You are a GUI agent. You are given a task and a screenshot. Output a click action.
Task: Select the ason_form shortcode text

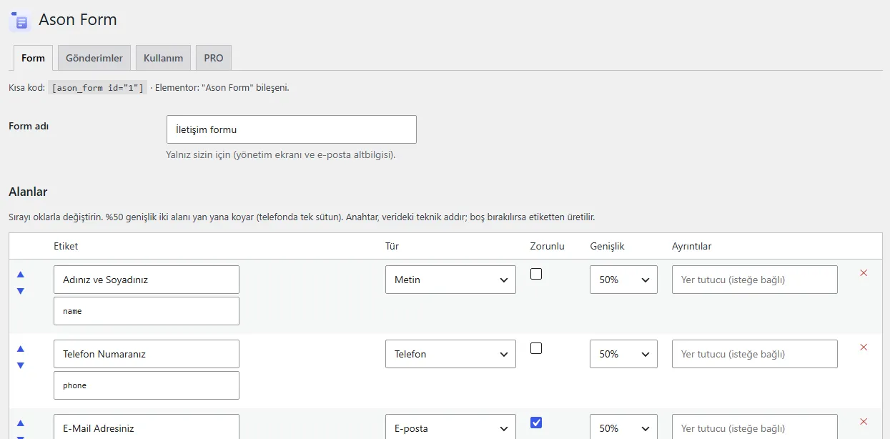[x=98, y=88]
